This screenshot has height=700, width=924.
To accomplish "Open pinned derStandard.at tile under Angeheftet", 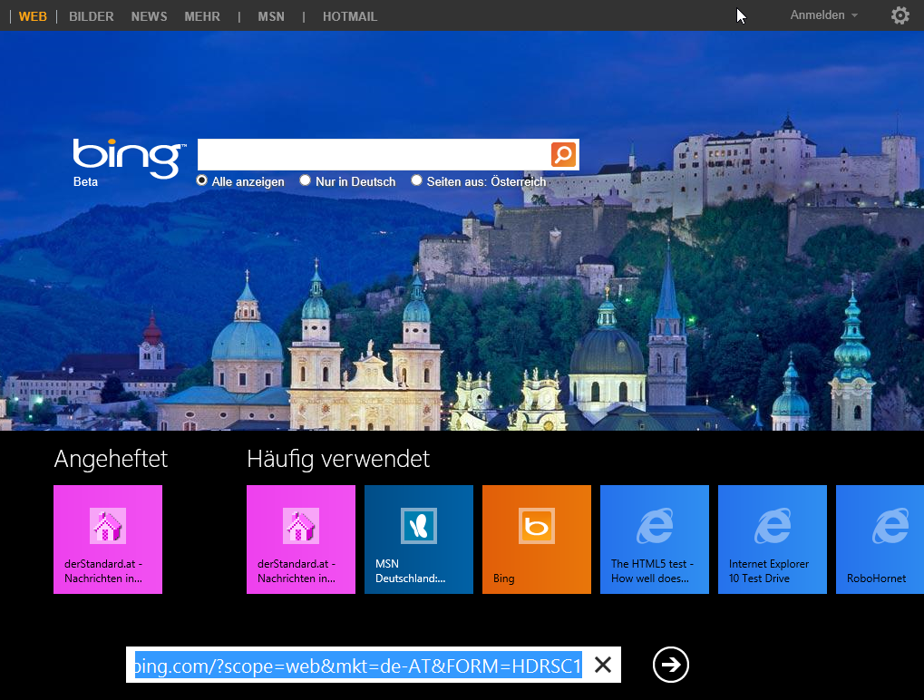I will [108, 540].
